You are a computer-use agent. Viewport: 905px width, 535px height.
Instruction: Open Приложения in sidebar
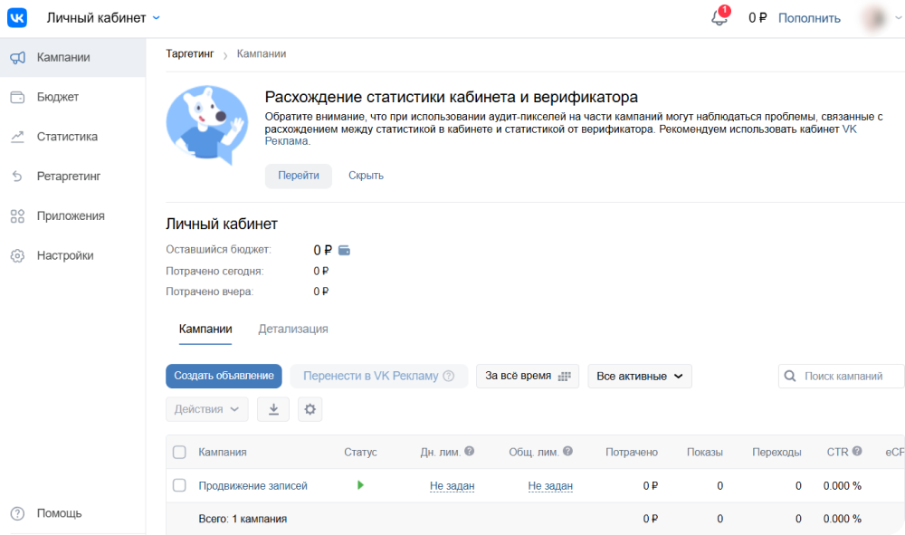point(72,215)
